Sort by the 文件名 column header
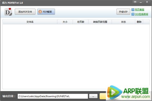 pyautogui.click(x=30, y=22)
